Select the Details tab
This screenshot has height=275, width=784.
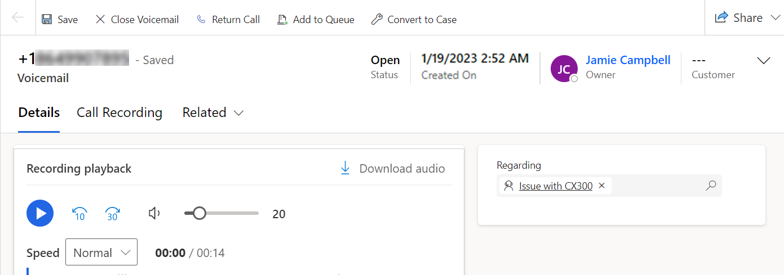(x=39, y=112)
